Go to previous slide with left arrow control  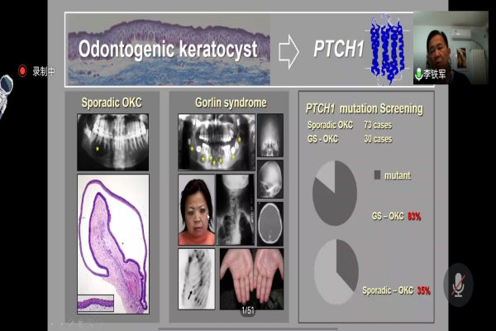(x=52, y=324)
